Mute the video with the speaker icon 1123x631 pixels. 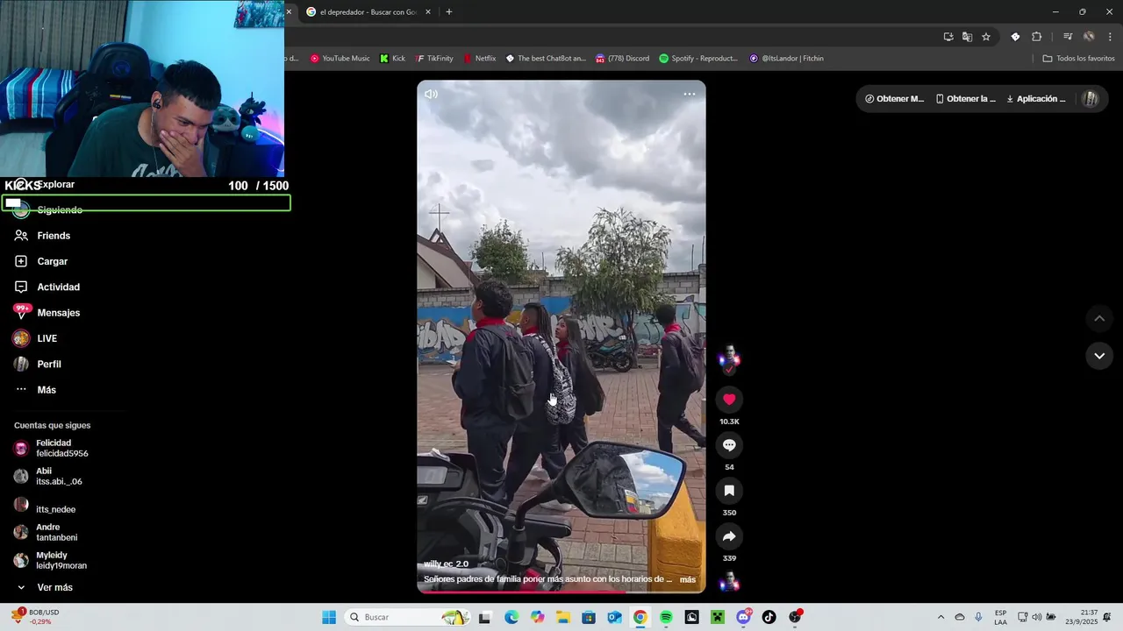[431, 94]
